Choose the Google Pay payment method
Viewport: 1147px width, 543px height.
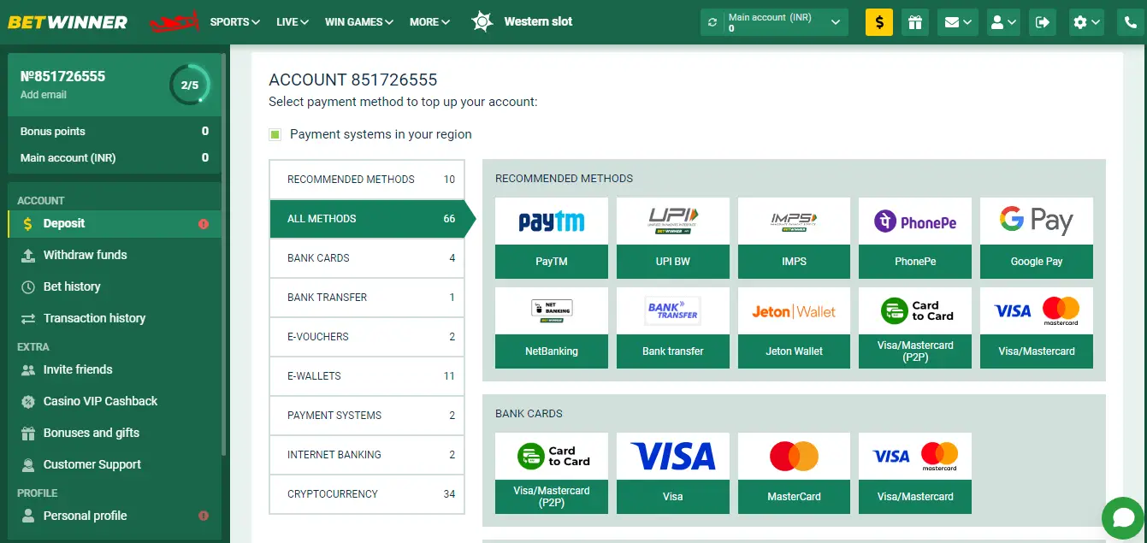coord(1037,238)
